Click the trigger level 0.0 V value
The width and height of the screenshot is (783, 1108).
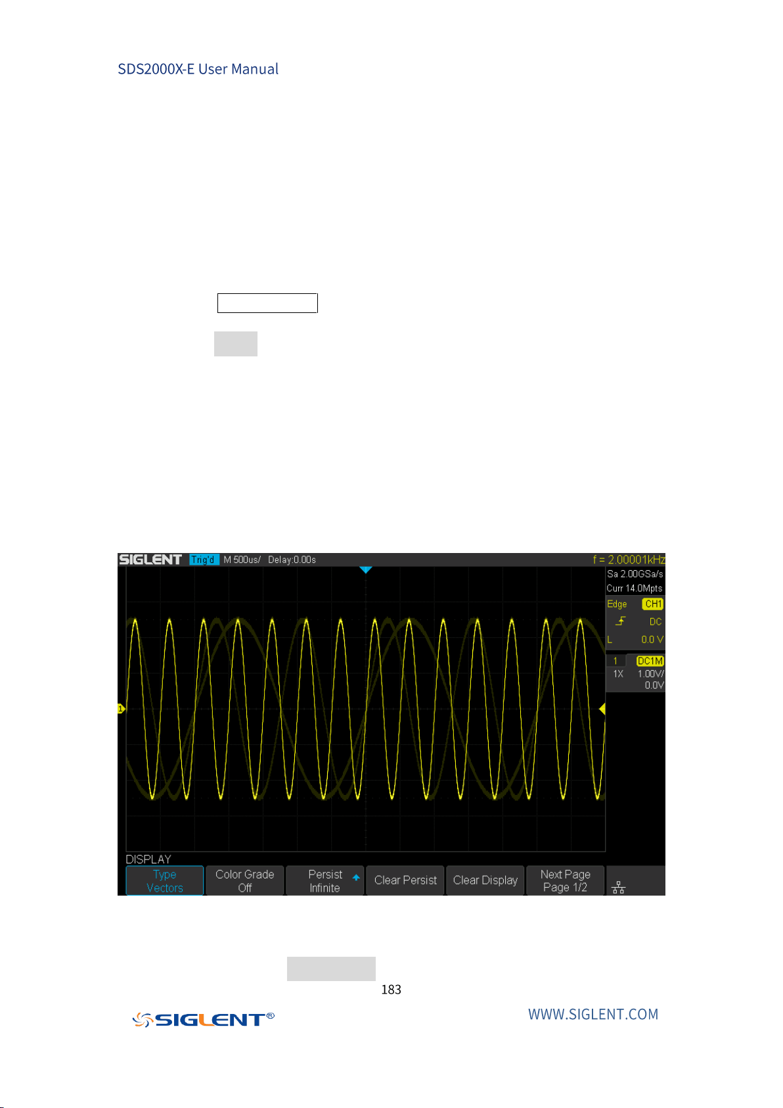coord(652,639)
